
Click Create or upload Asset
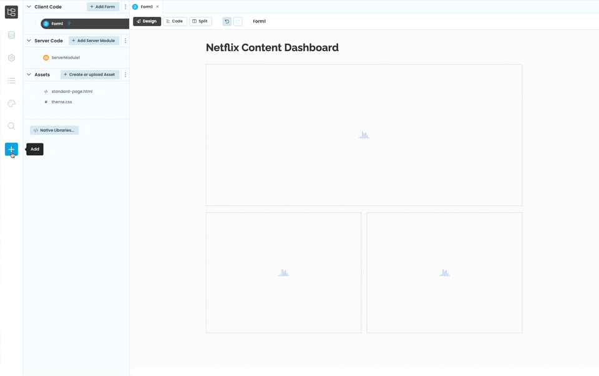coord(90,75)
